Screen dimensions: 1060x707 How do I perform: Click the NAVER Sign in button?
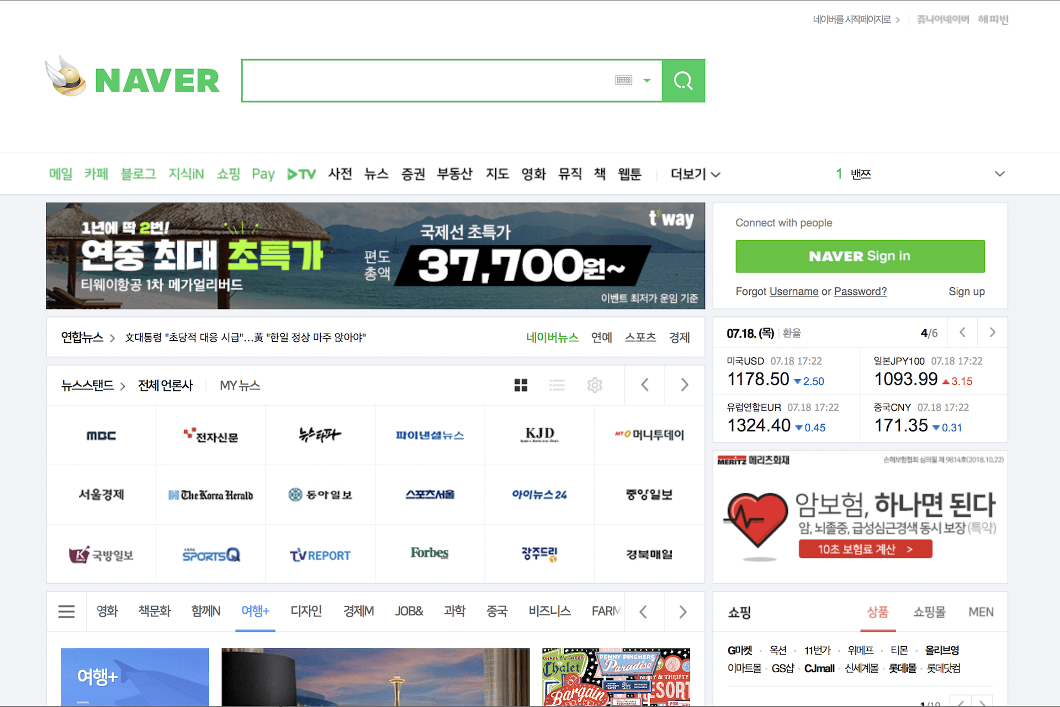tap(860, 256)
